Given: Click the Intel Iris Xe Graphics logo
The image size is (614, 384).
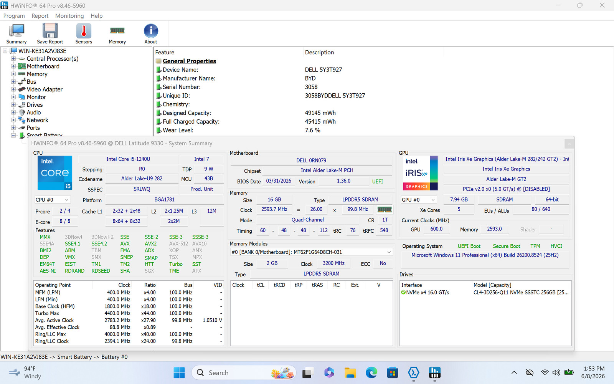Looking at the screenshot, I should pyautogui.click(x=419, y=173).
